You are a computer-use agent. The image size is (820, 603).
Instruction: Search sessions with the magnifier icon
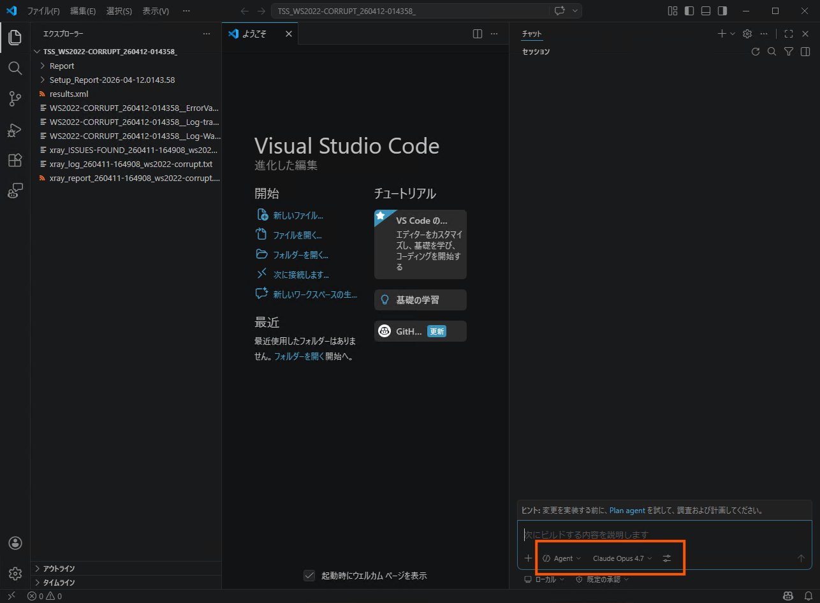[772, 52]
